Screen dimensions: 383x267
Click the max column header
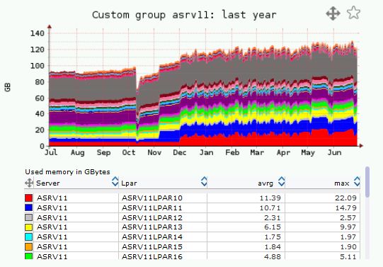pyautogui.click(x=342, y=183)
